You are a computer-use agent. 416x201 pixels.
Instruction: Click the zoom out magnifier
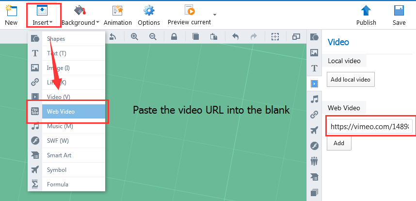(153, 36)
